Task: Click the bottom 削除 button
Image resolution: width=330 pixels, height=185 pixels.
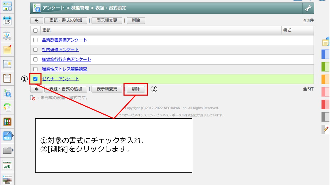Action: point(136,89)
